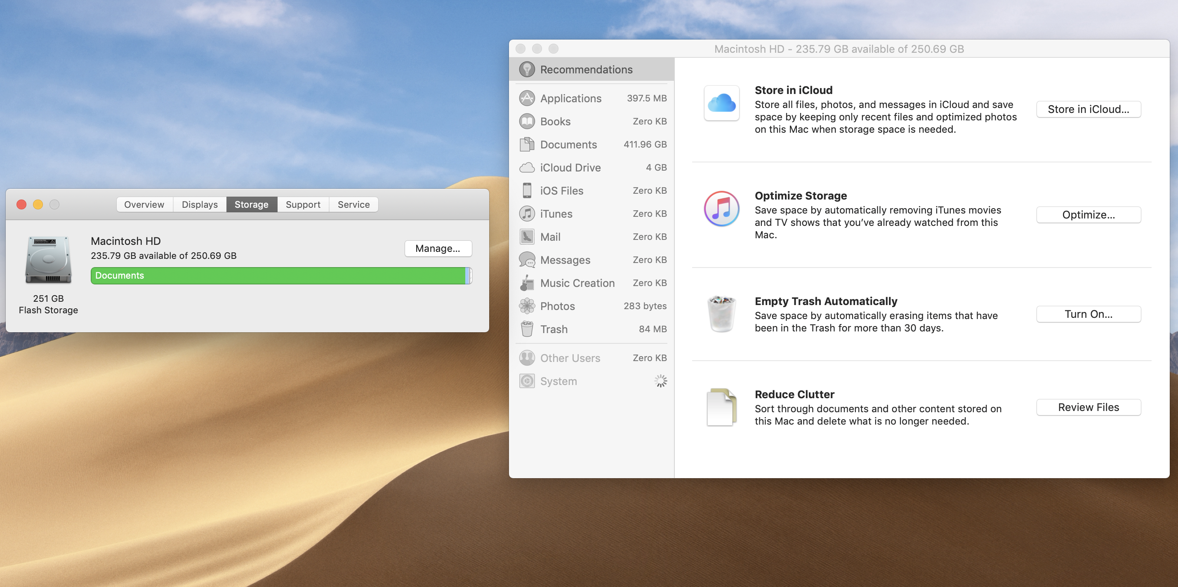Click Turn On... for Empty Trash Automatically

point(1088,314)
